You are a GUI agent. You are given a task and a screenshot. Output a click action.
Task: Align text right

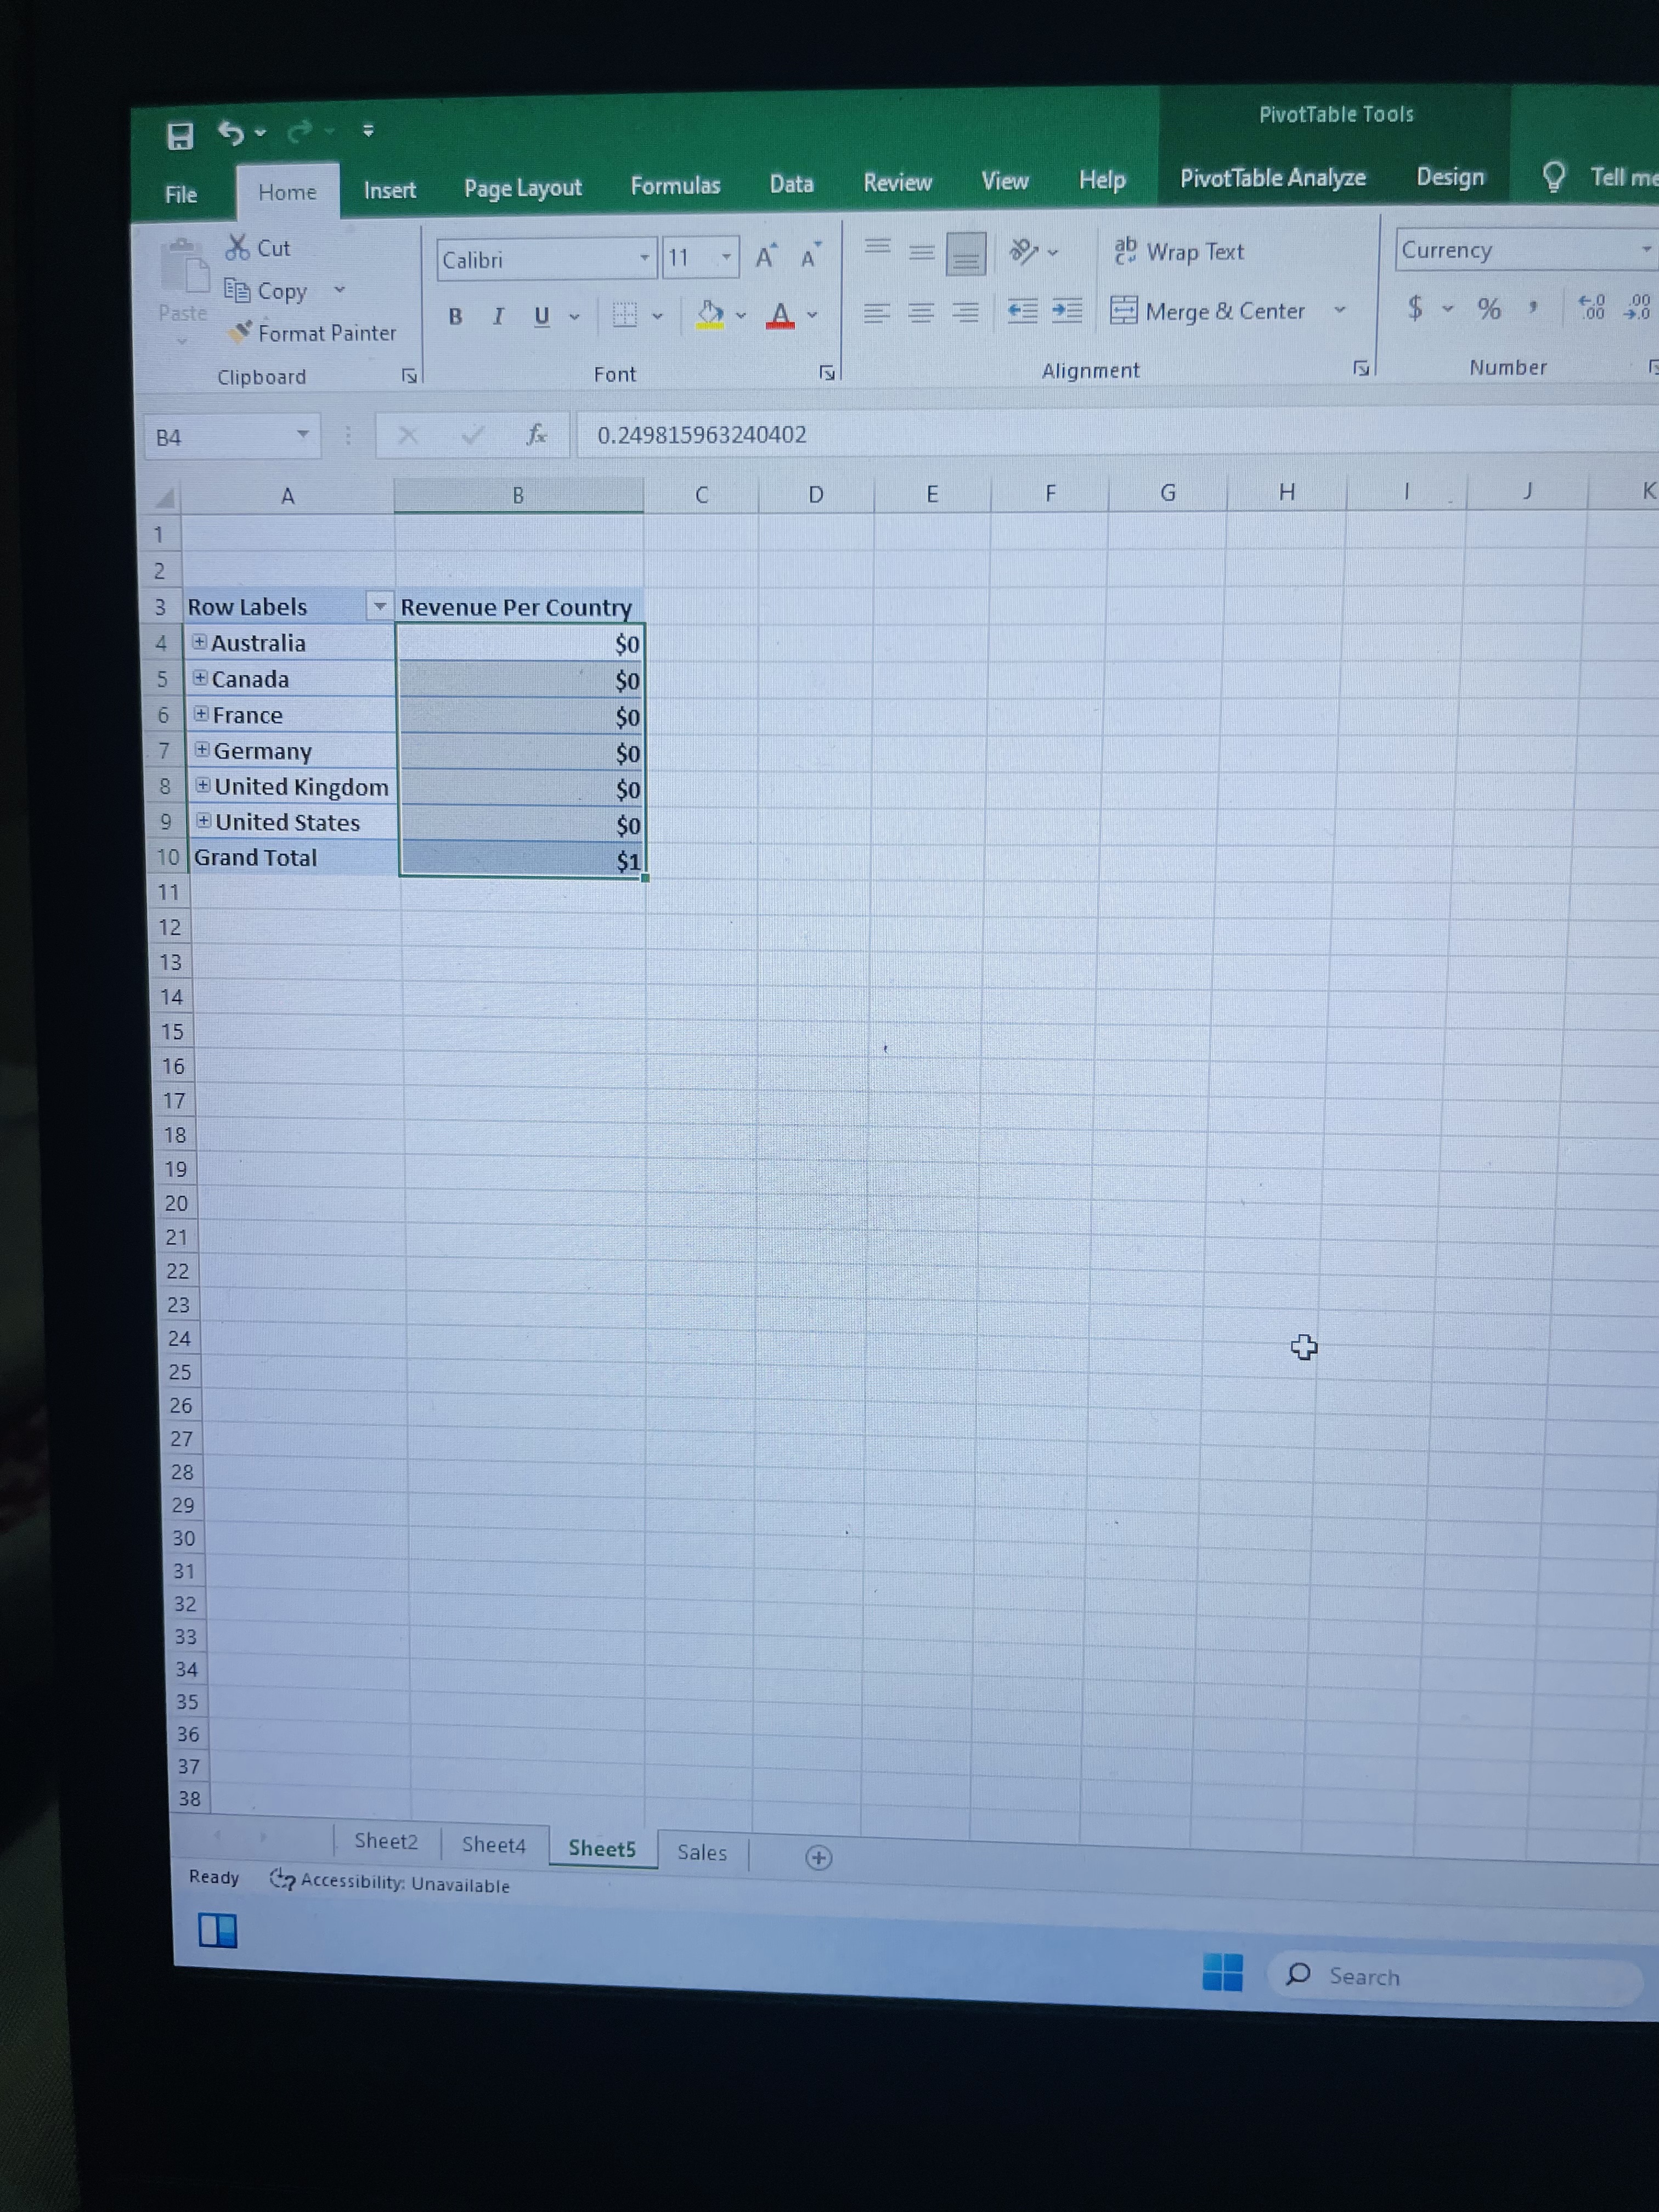coord(965,313)
